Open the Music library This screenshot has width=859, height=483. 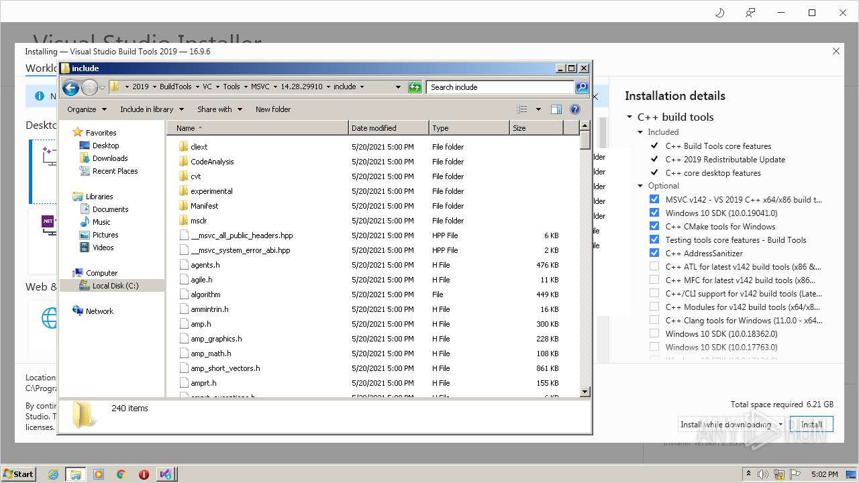click(x=101, y=222)
